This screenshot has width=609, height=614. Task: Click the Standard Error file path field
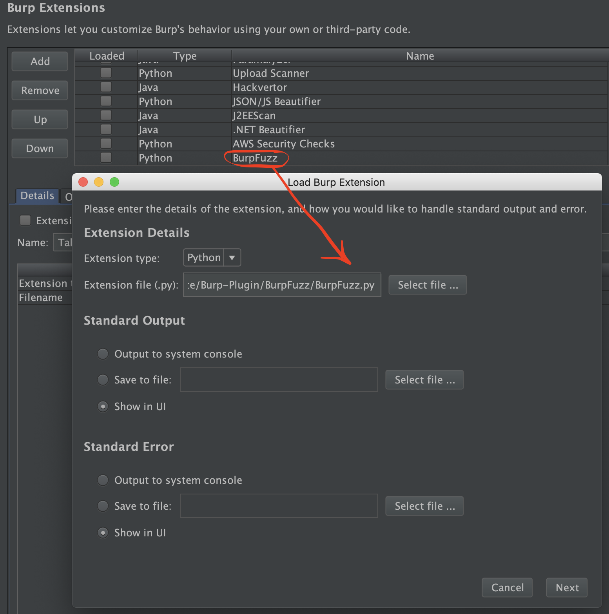[279, 506]
